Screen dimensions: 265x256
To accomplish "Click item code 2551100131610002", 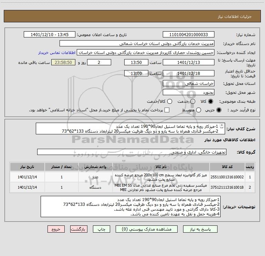I will coord(227,177).
